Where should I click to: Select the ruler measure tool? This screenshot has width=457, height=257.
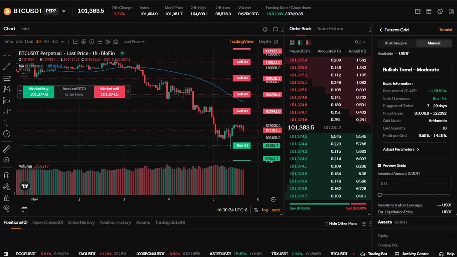pyautogui.click(x=6, y=149)
